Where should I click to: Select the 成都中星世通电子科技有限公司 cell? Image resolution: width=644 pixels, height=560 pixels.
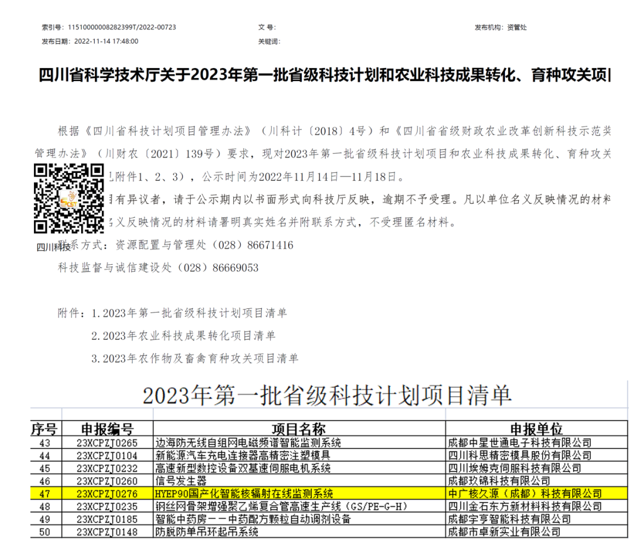519,443
